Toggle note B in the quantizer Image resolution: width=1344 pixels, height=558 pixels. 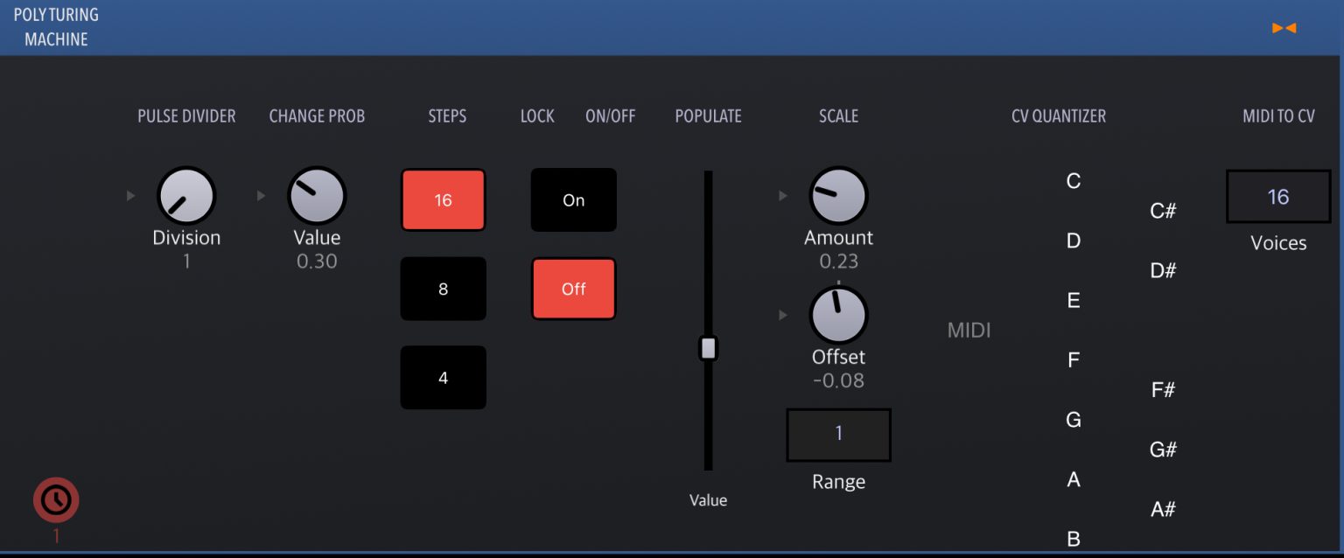[x=1074, y=539]
